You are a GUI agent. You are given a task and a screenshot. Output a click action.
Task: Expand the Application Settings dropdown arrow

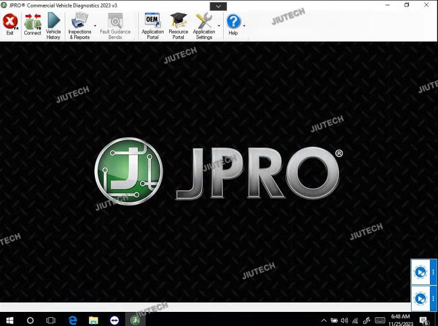219,26
